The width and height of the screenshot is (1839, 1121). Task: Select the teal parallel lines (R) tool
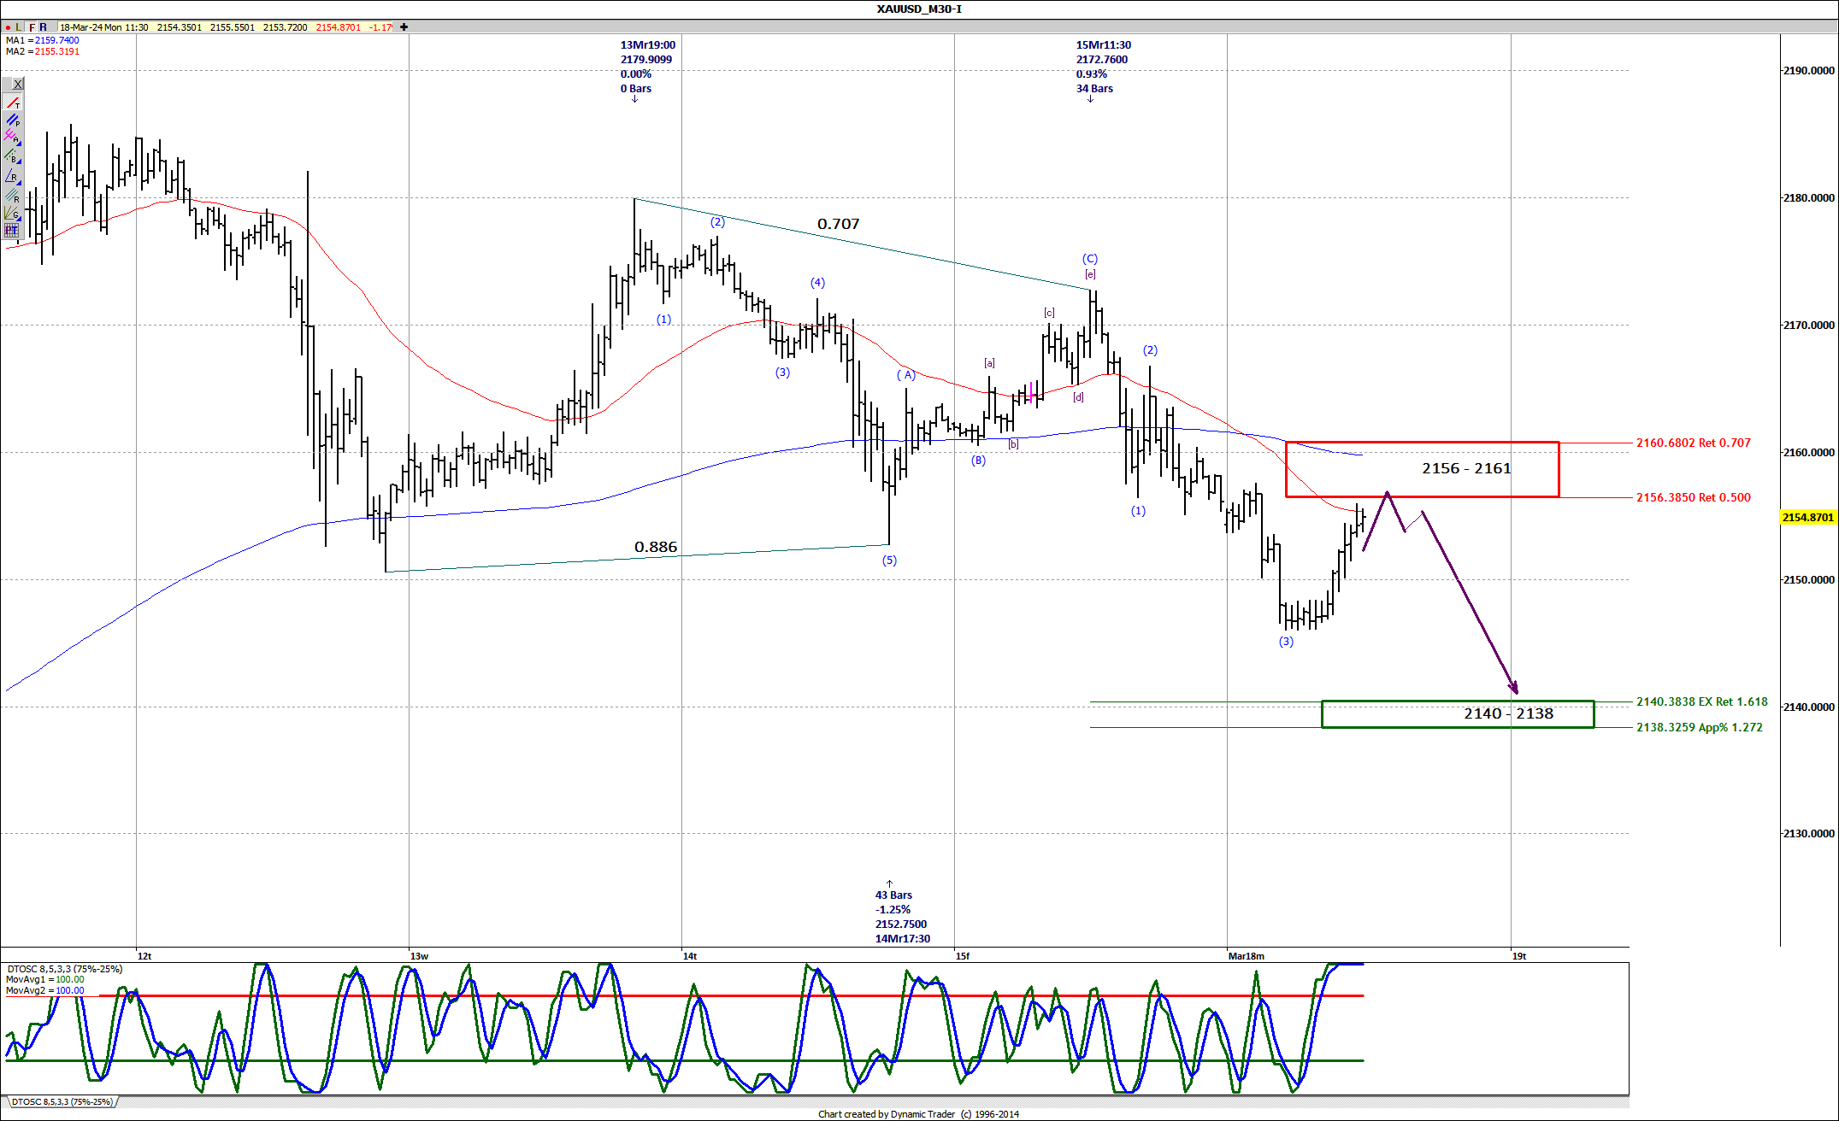pyautogui.click(x=13, y=197)
